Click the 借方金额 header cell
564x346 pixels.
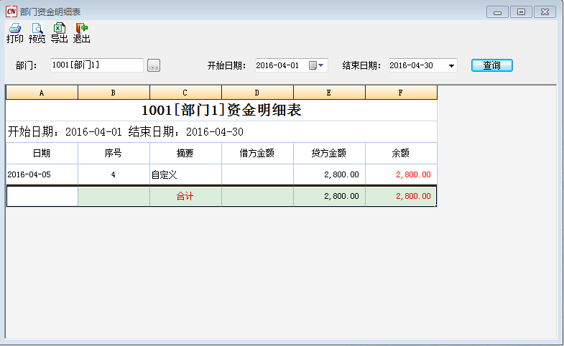[x=257, y=154]
